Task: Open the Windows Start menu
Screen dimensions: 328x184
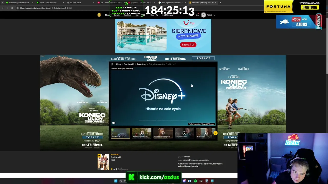Action: [x=116, y=181]
